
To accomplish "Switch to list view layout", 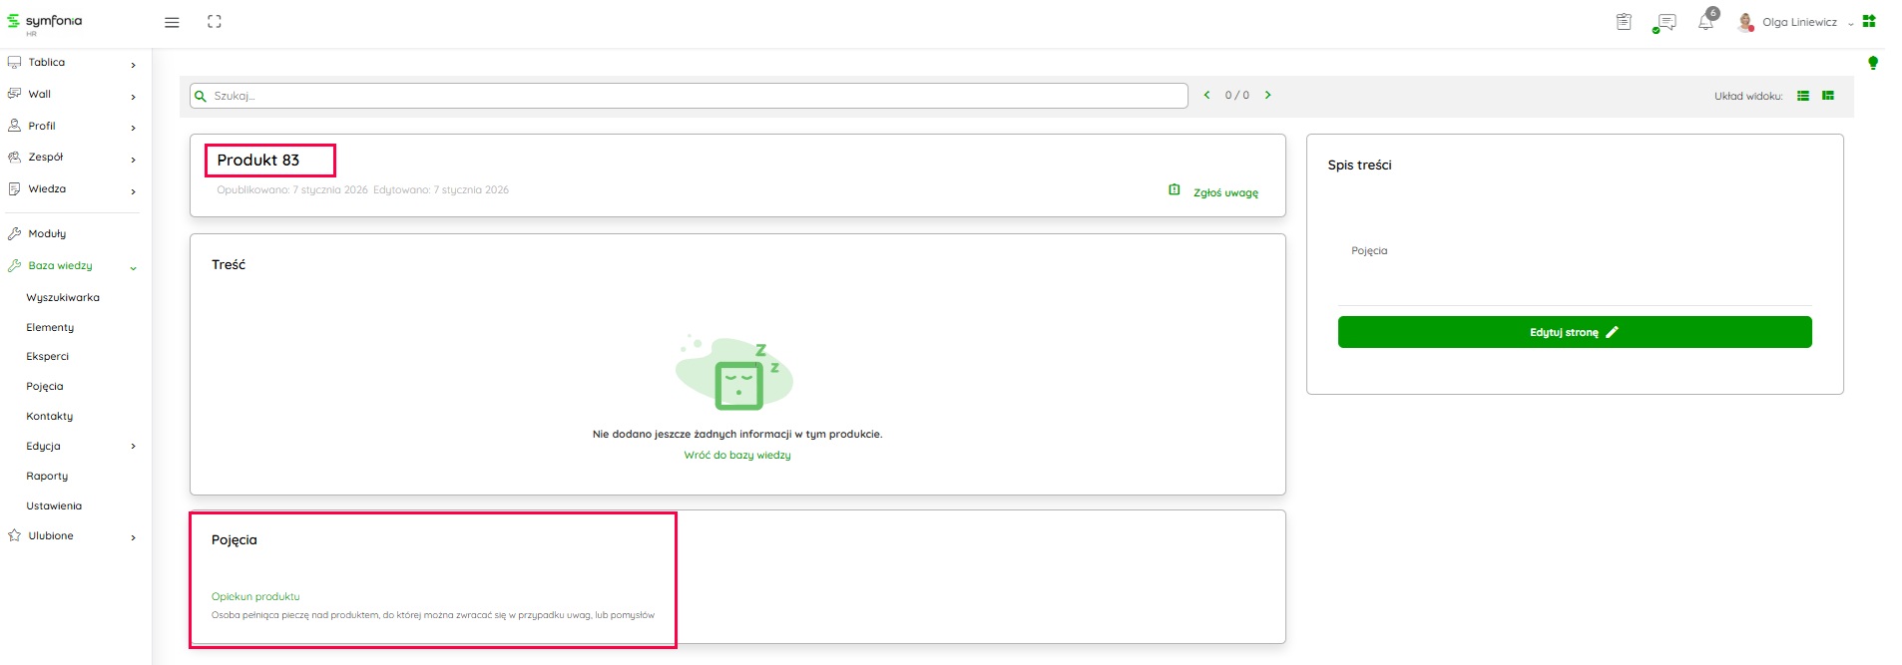I will point(1803,96).
